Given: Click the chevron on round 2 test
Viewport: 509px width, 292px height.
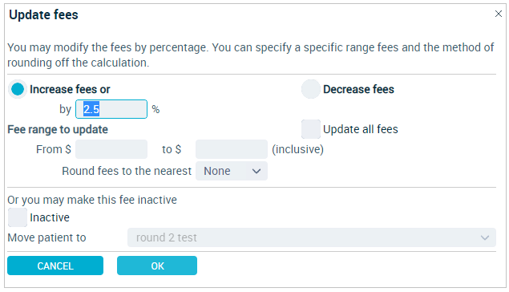Looking at the screenshot, I should coord(485,237).
